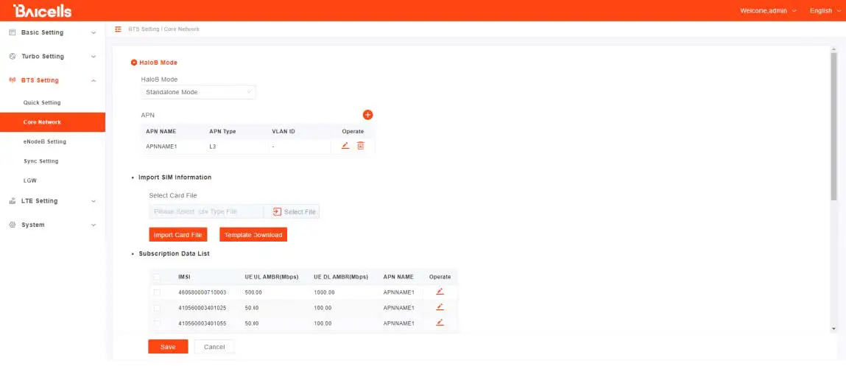Click the file icon on Select File
Screen dimensions: 846x366
tap(277, 211)
